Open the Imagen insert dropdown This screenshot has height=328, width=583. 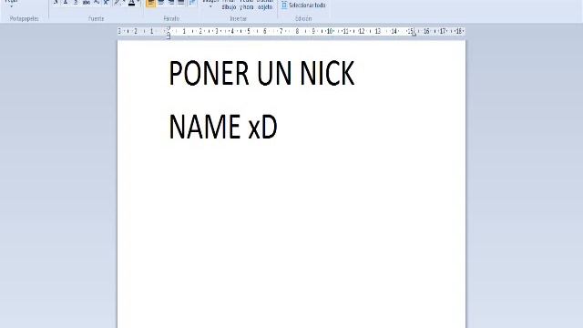click(x=210, y=4)
